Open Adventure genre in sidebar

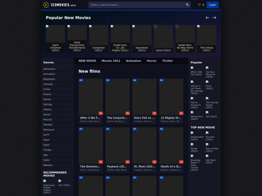click(49, 69)
